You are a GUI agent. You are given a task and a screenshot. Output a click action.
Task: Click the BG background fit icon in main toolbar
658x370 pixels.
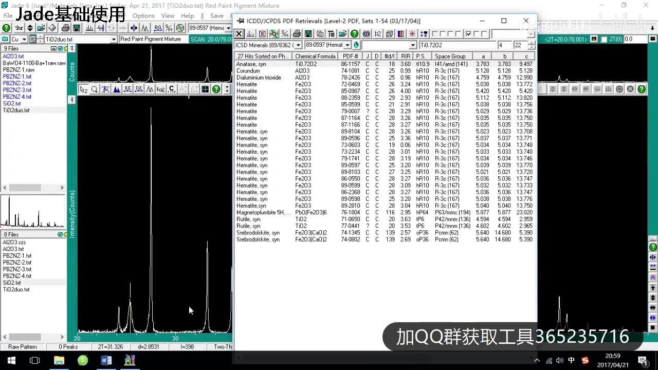[x=158, y=28]
